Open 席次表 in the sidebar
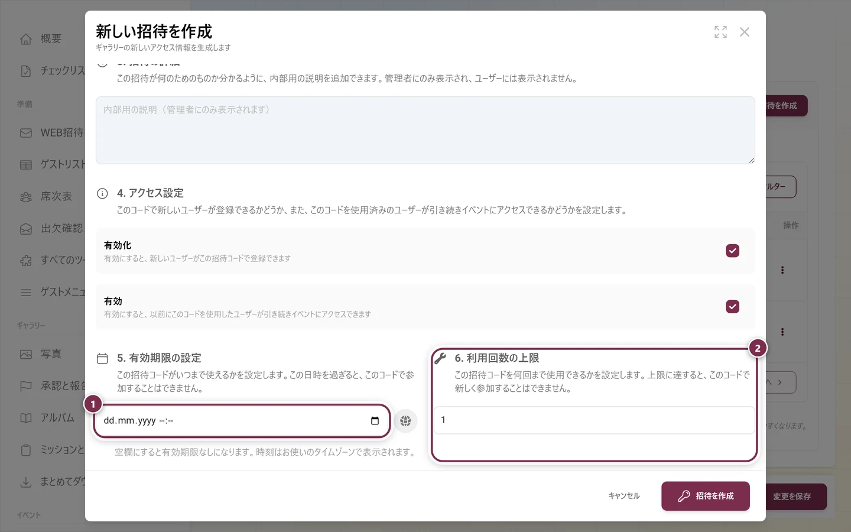The width and height of the screenshot is (851, 532). (x=56, y=196)
